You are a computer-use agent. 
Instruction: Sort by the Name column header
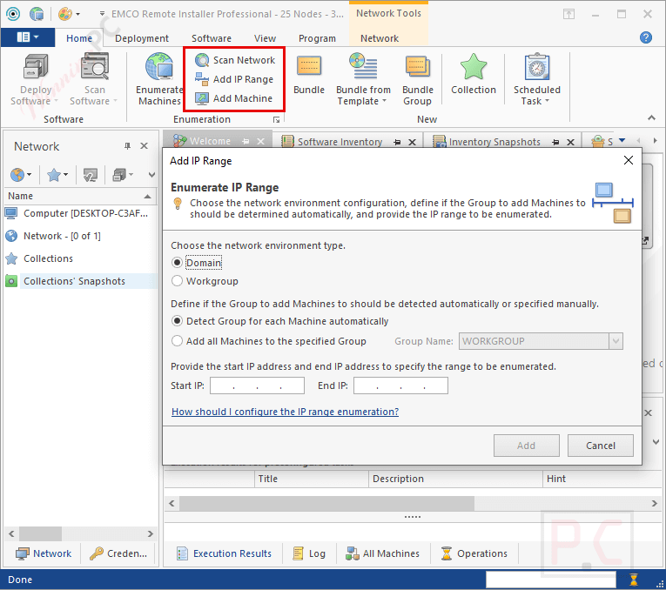pos(80,196)
